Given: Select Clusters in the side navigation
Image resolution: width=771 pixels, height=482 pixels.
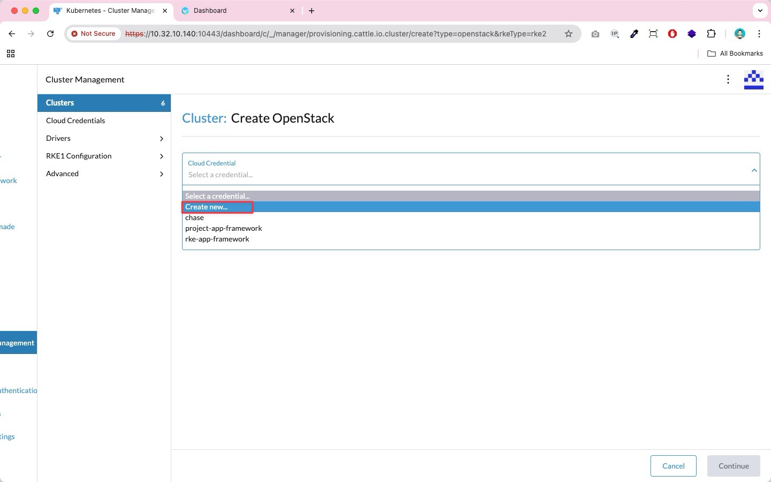Looking at the screenshot, I should (x=104, y=103).
